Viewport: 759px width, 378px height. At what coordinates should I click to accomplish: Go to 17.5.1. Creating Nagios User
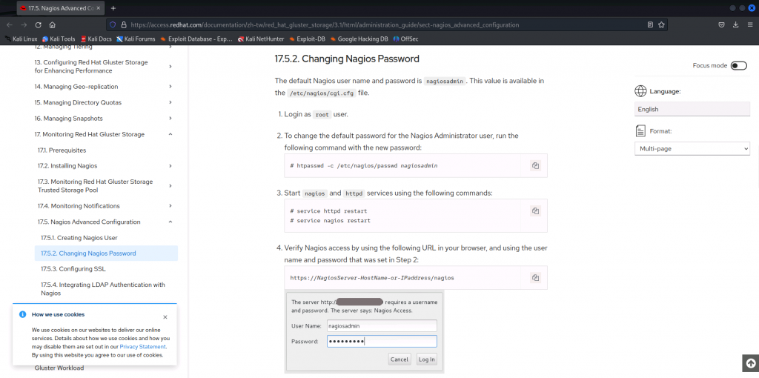79,238
